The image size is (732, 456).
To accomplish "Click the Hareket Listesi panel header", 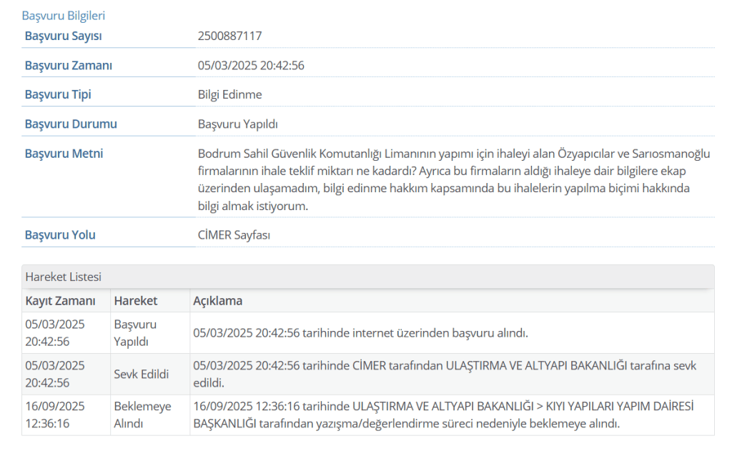I will 63,277.
